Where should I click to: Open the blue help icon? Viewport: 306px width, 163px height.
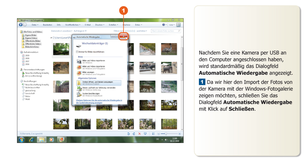pos(164,25)
